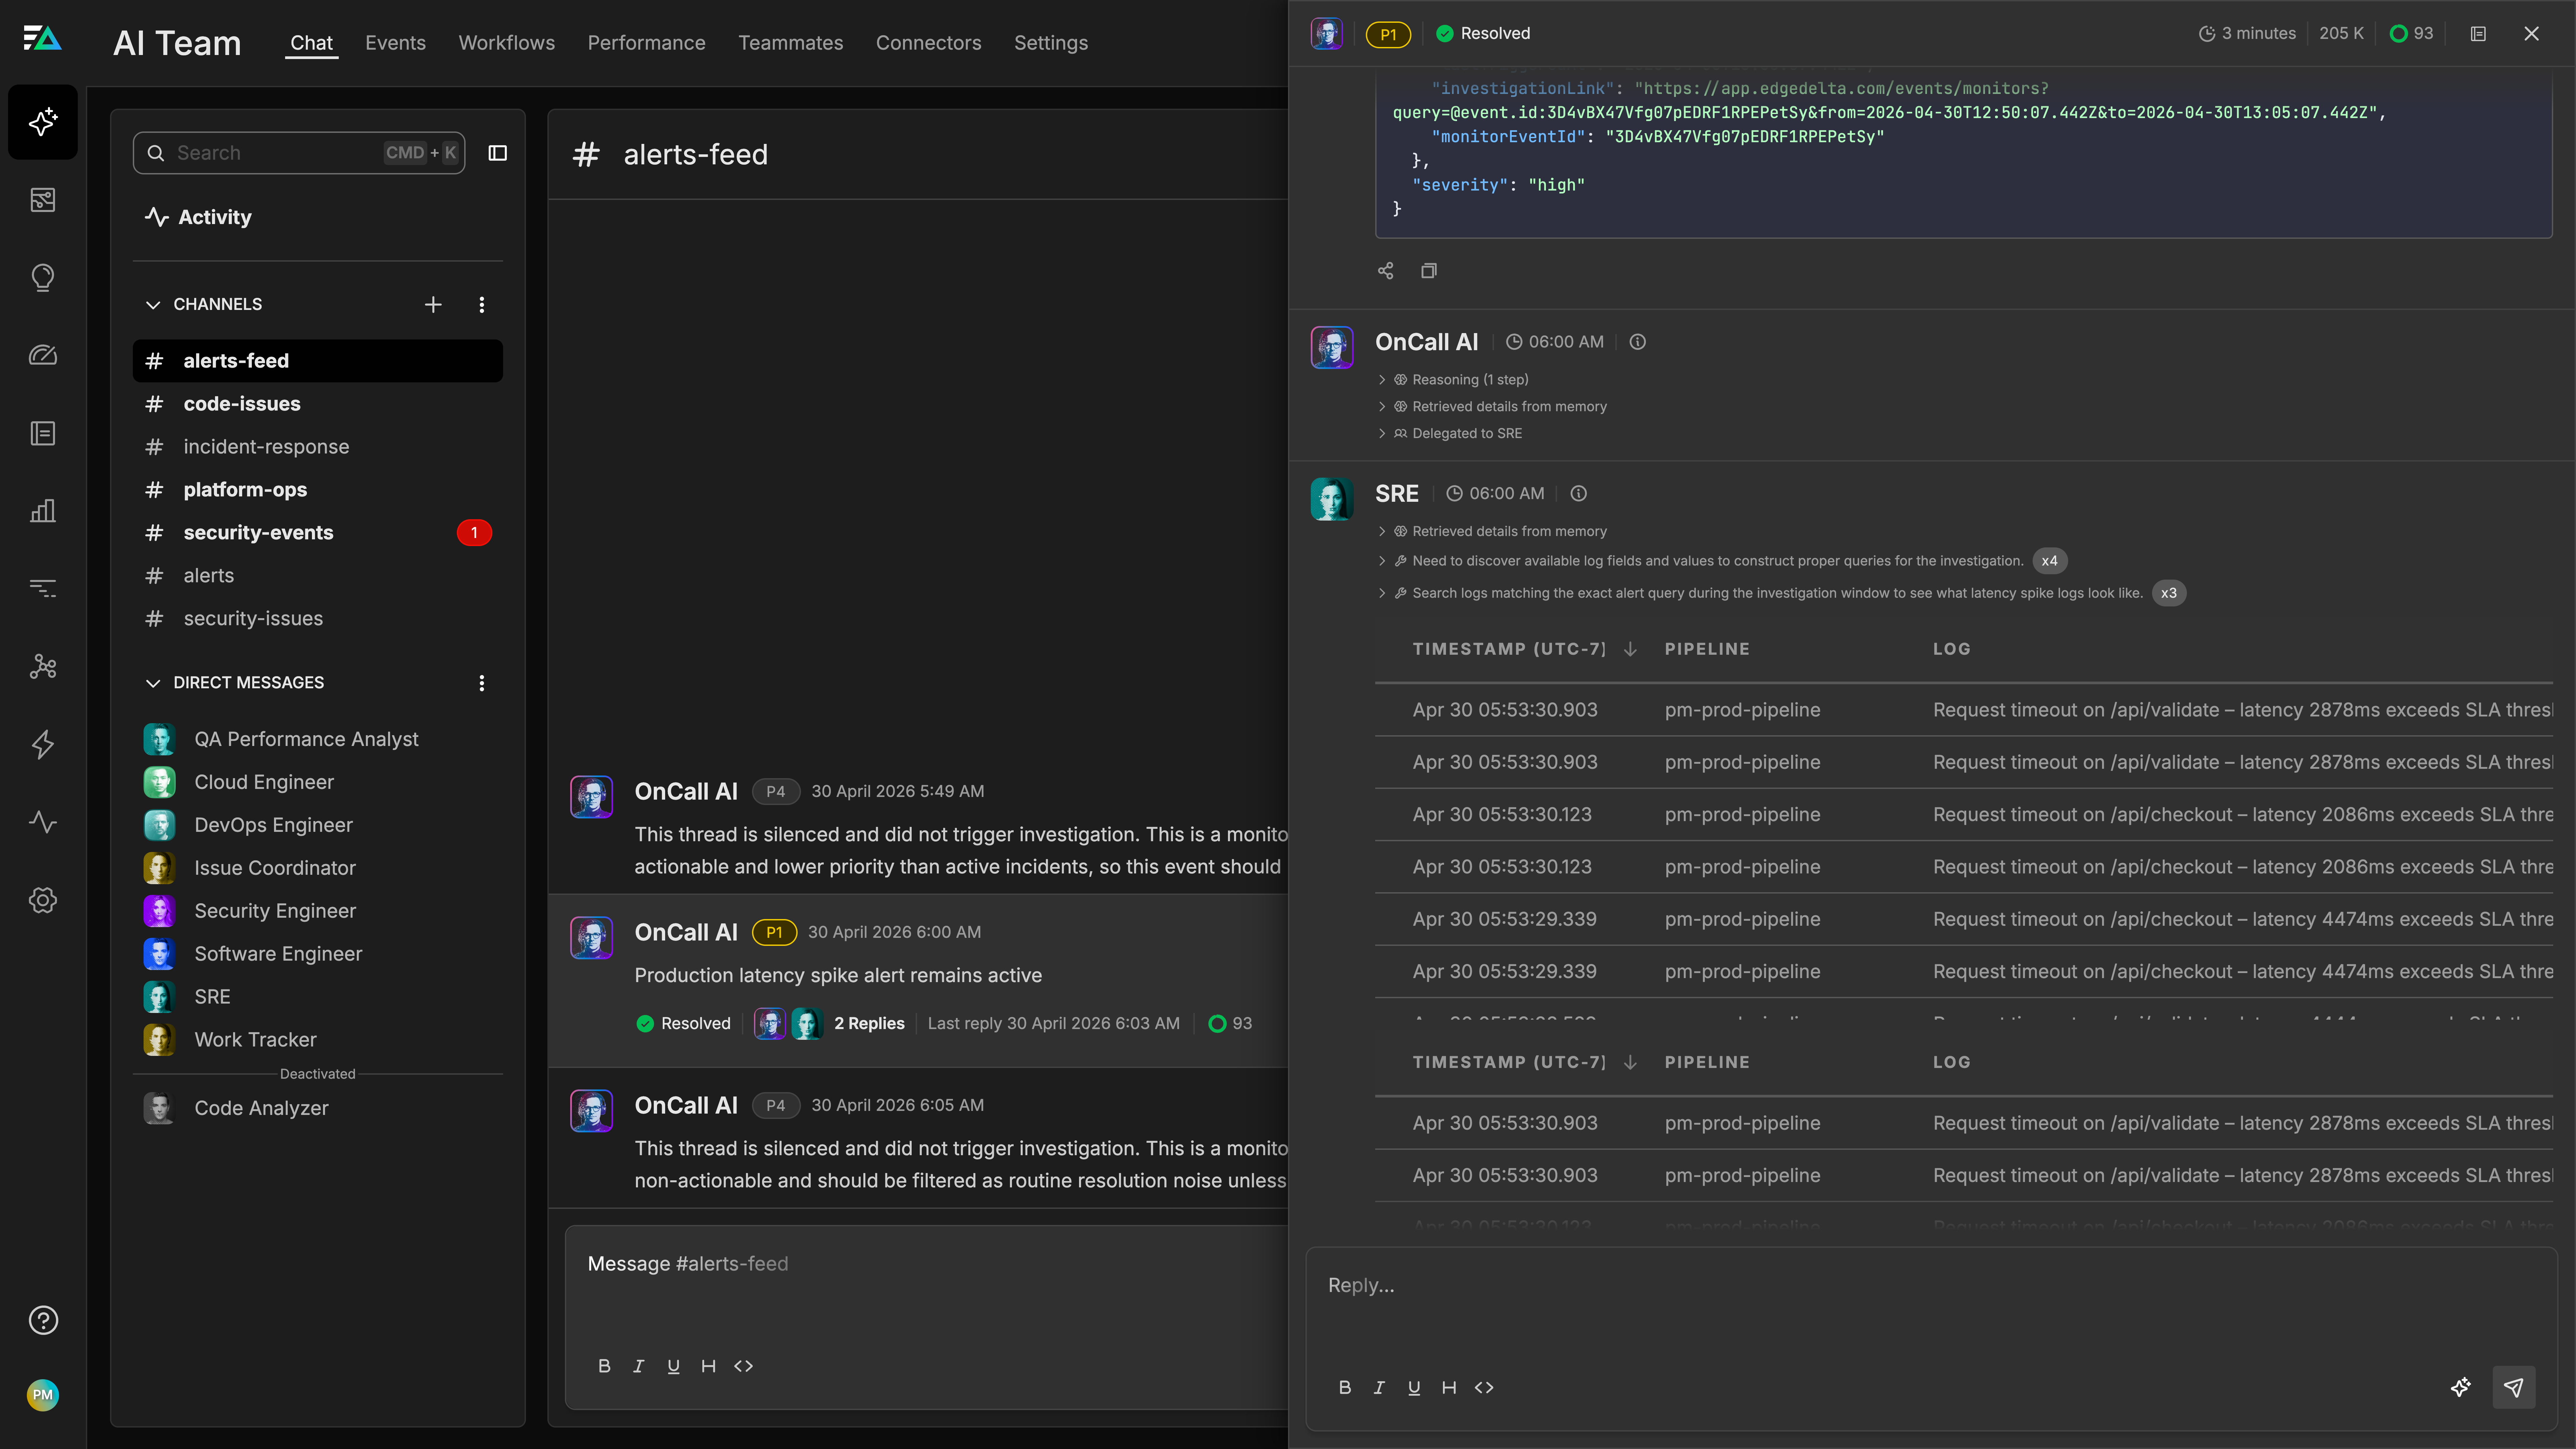This screenshot has width=2576, height=1449.
Task: Switch to the Performance tab
Action: click(646, 43)
